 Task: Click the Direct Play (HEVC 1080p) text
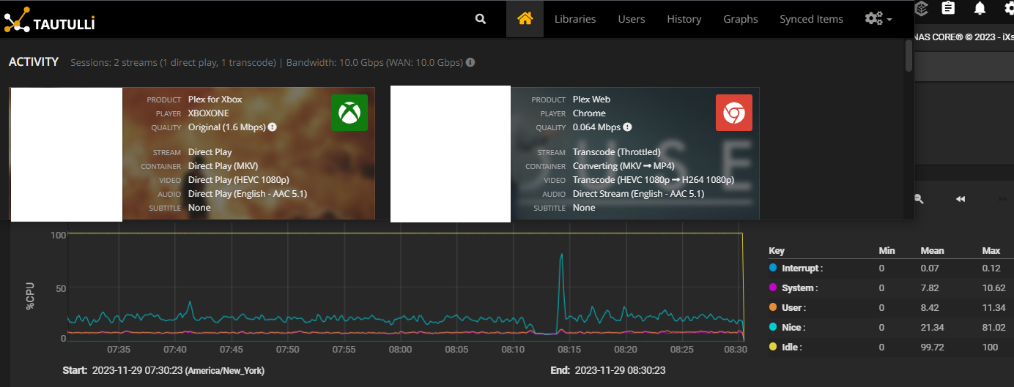238,180
